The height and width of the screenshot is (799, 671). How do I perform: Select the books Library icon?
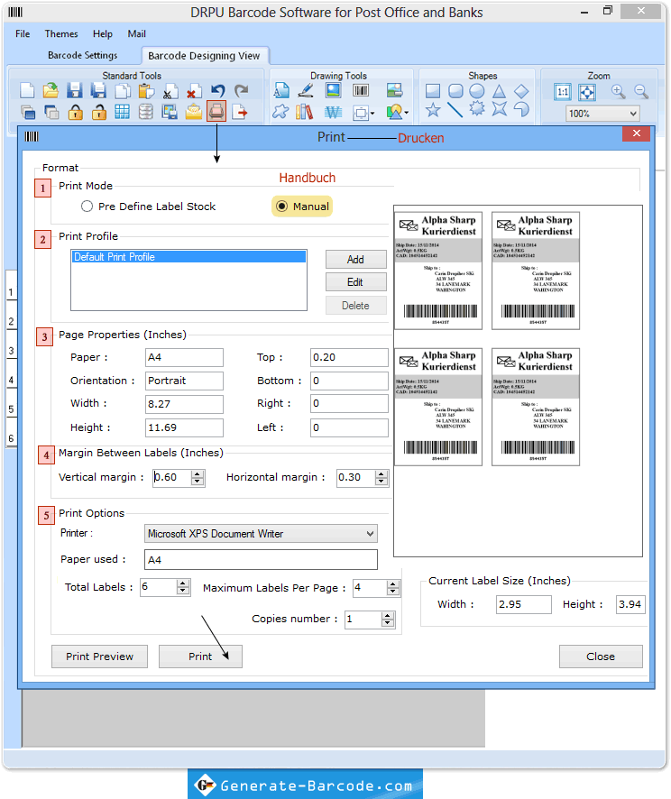(305, 112)
